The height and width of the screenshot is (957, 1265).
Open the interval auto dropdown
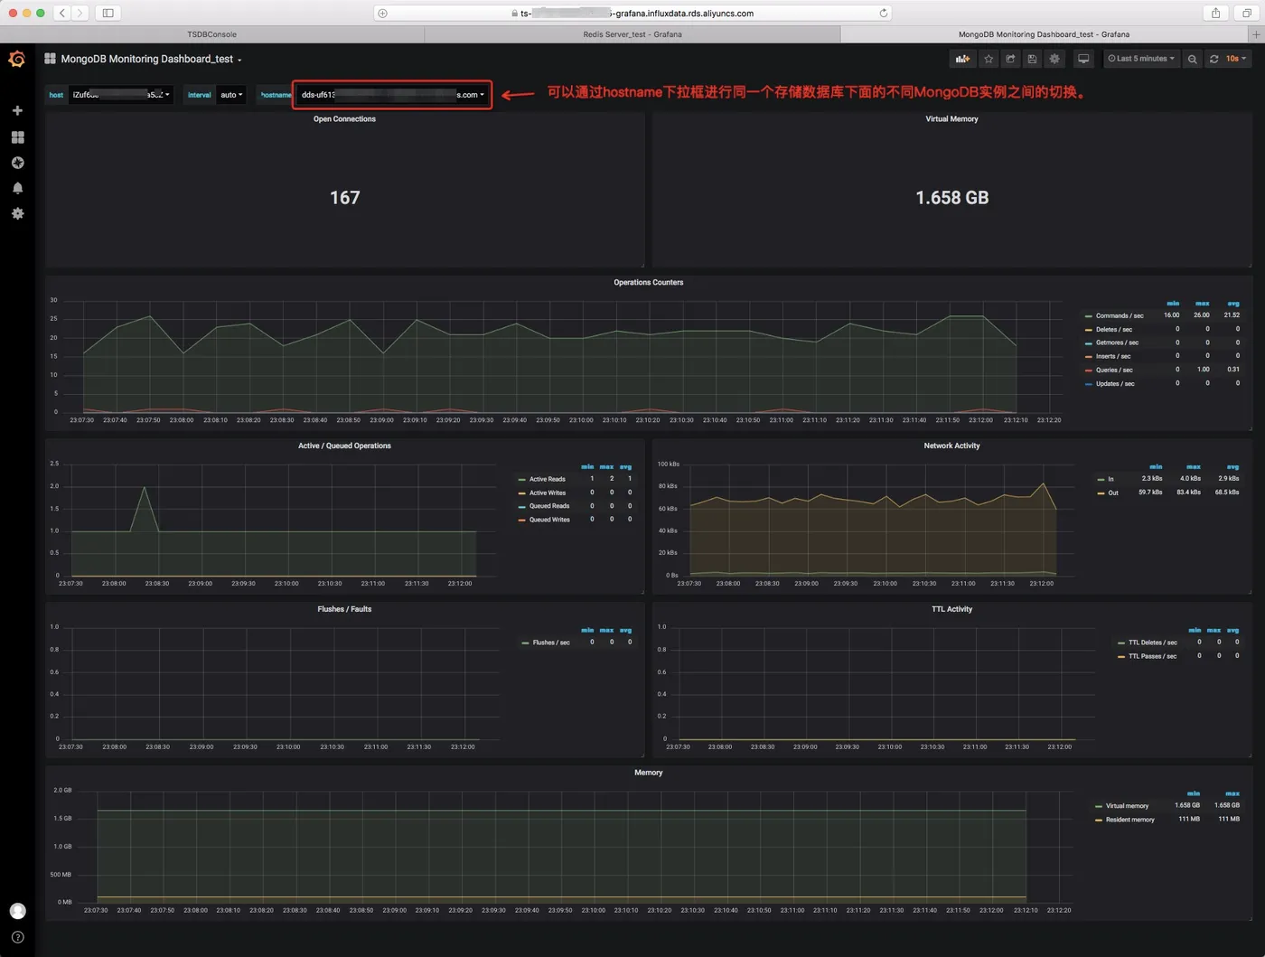tap(231, 95)
